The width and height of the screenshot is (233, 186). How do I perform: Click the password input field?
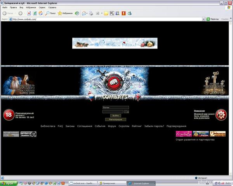click(113, 112)
